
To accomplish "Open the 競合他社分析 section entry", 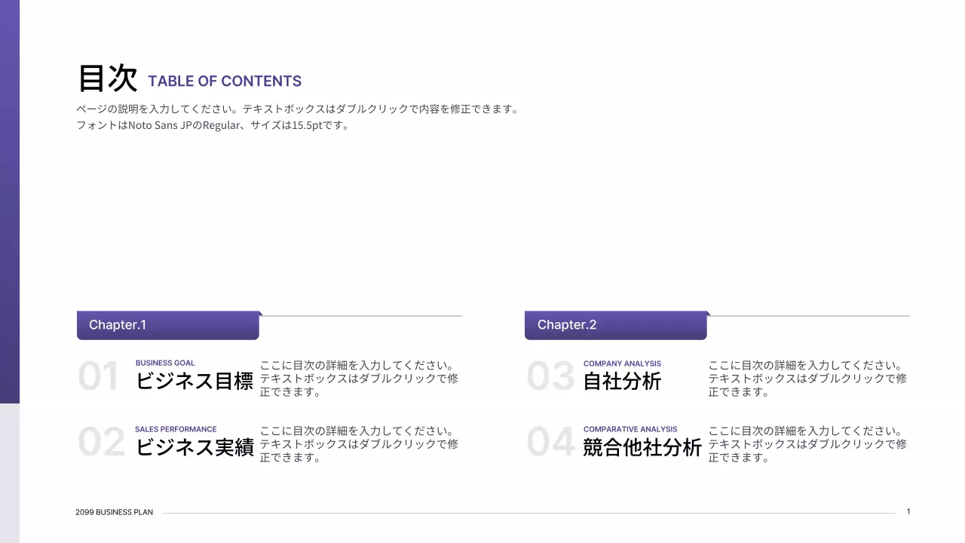I will [x=642, y=447].
